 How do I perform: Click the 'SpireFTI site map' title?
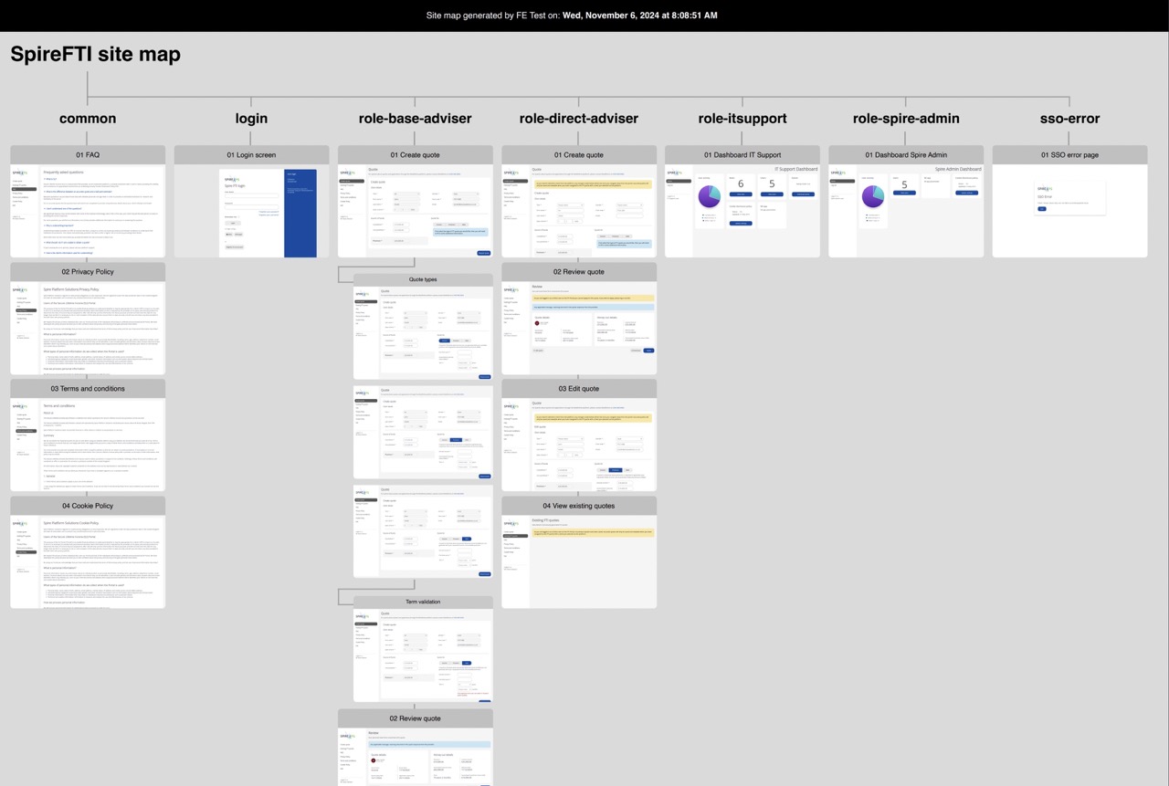click(96, 55)
